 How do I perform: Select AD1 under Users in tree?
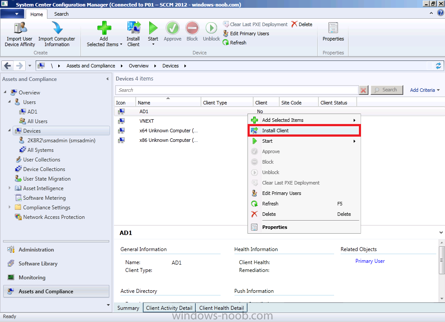(28, 112)
